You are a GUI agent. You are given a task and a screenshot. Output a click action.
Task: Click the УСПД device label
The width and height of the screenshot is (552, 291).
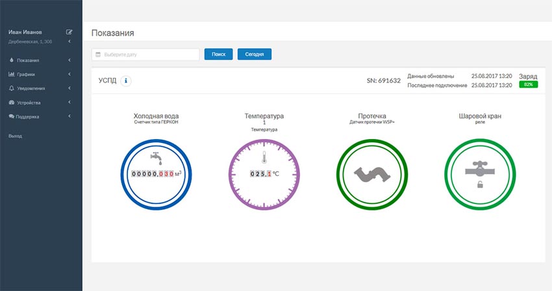pyautogui.click(x=107, y=81)
